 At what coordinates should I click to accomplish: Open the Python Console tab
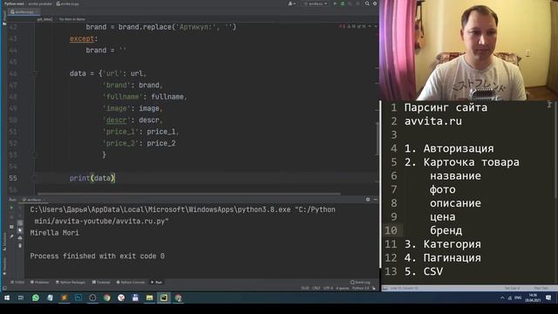pyautogui.click(x=131, y=283)
